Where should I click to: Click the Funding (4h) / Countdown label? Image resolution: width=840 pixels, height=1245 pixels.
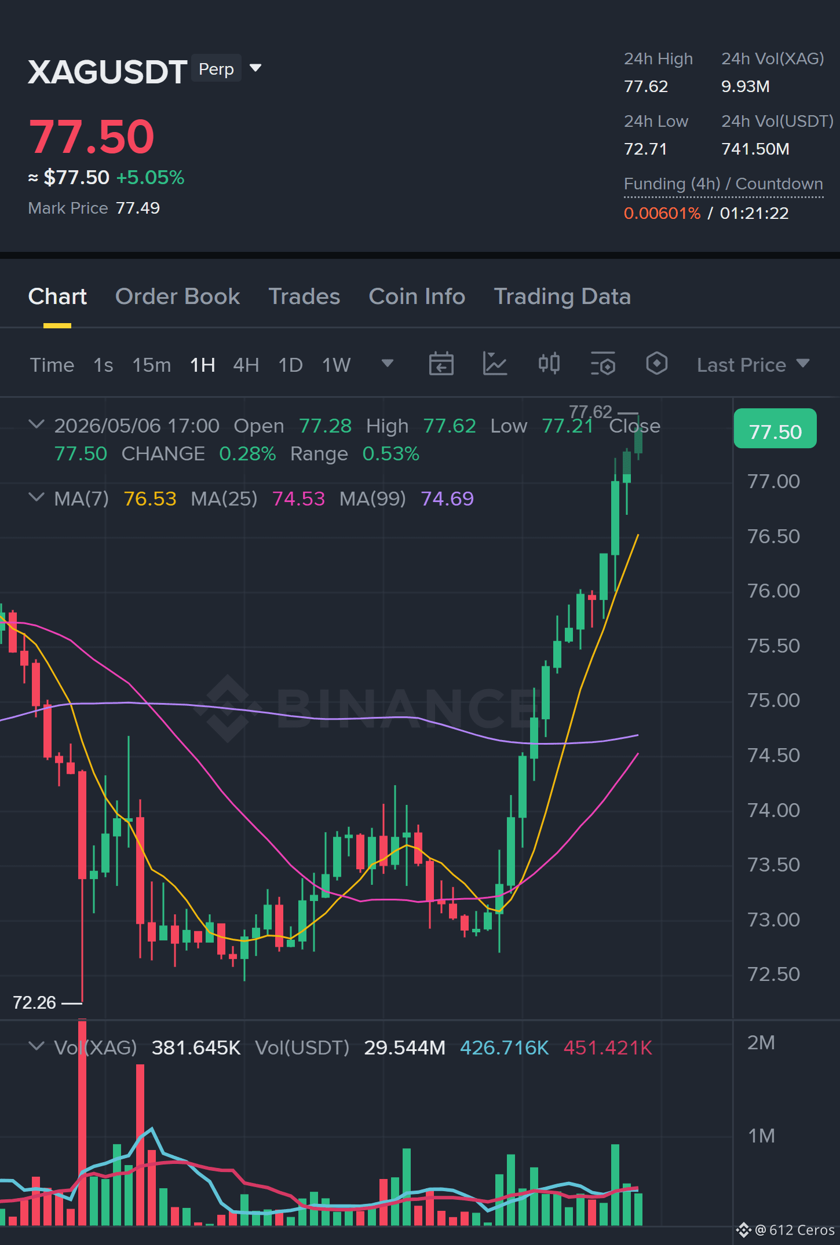(724, 184)
